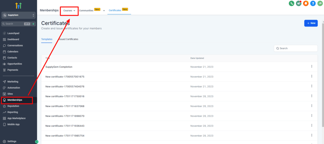Open Settings in the sidebar

[x=12, y=141]
